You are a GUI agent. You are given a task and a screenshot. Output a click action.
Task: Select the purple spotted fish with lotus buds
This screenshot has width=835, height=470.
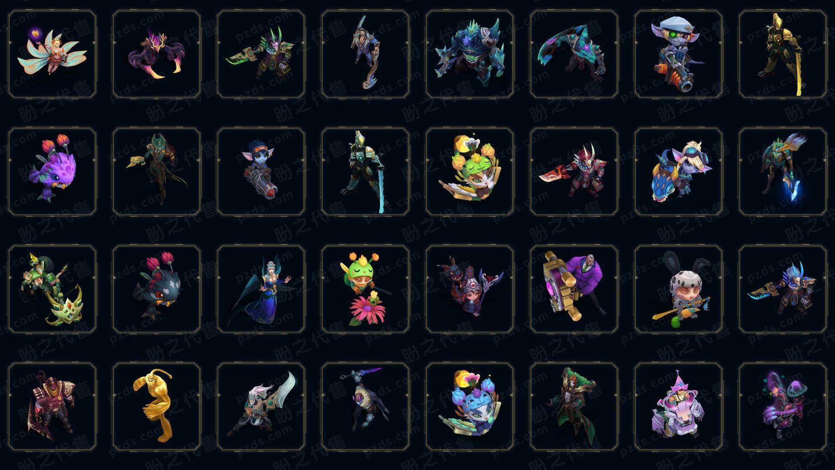52,171
